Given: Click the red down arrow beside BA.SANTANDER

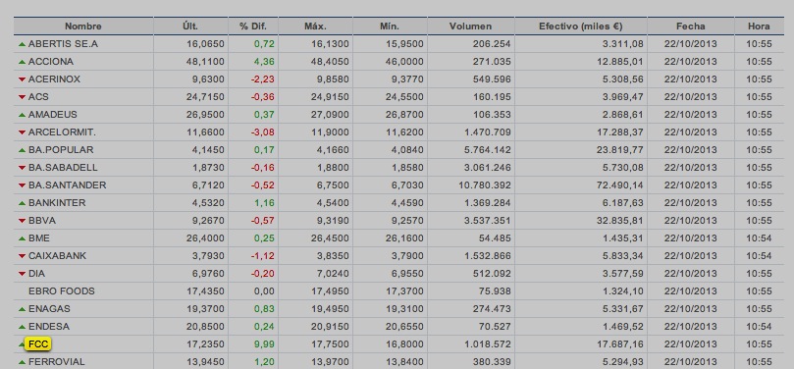Looking at the screenshot, I should pyautogui.click(x=22, y=185).
